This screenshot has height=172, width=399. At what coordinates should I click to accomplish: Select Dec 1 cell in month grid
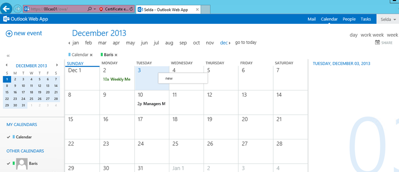click(82, 78)
